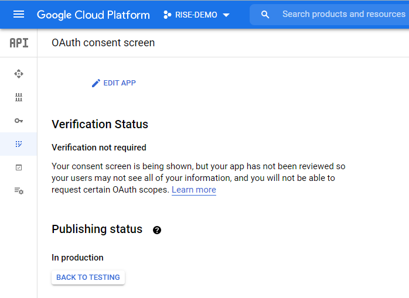The height and width of the screenshot is (298, 409).
Task: Click the 'Verification not required' text
Action: (99, 148)
